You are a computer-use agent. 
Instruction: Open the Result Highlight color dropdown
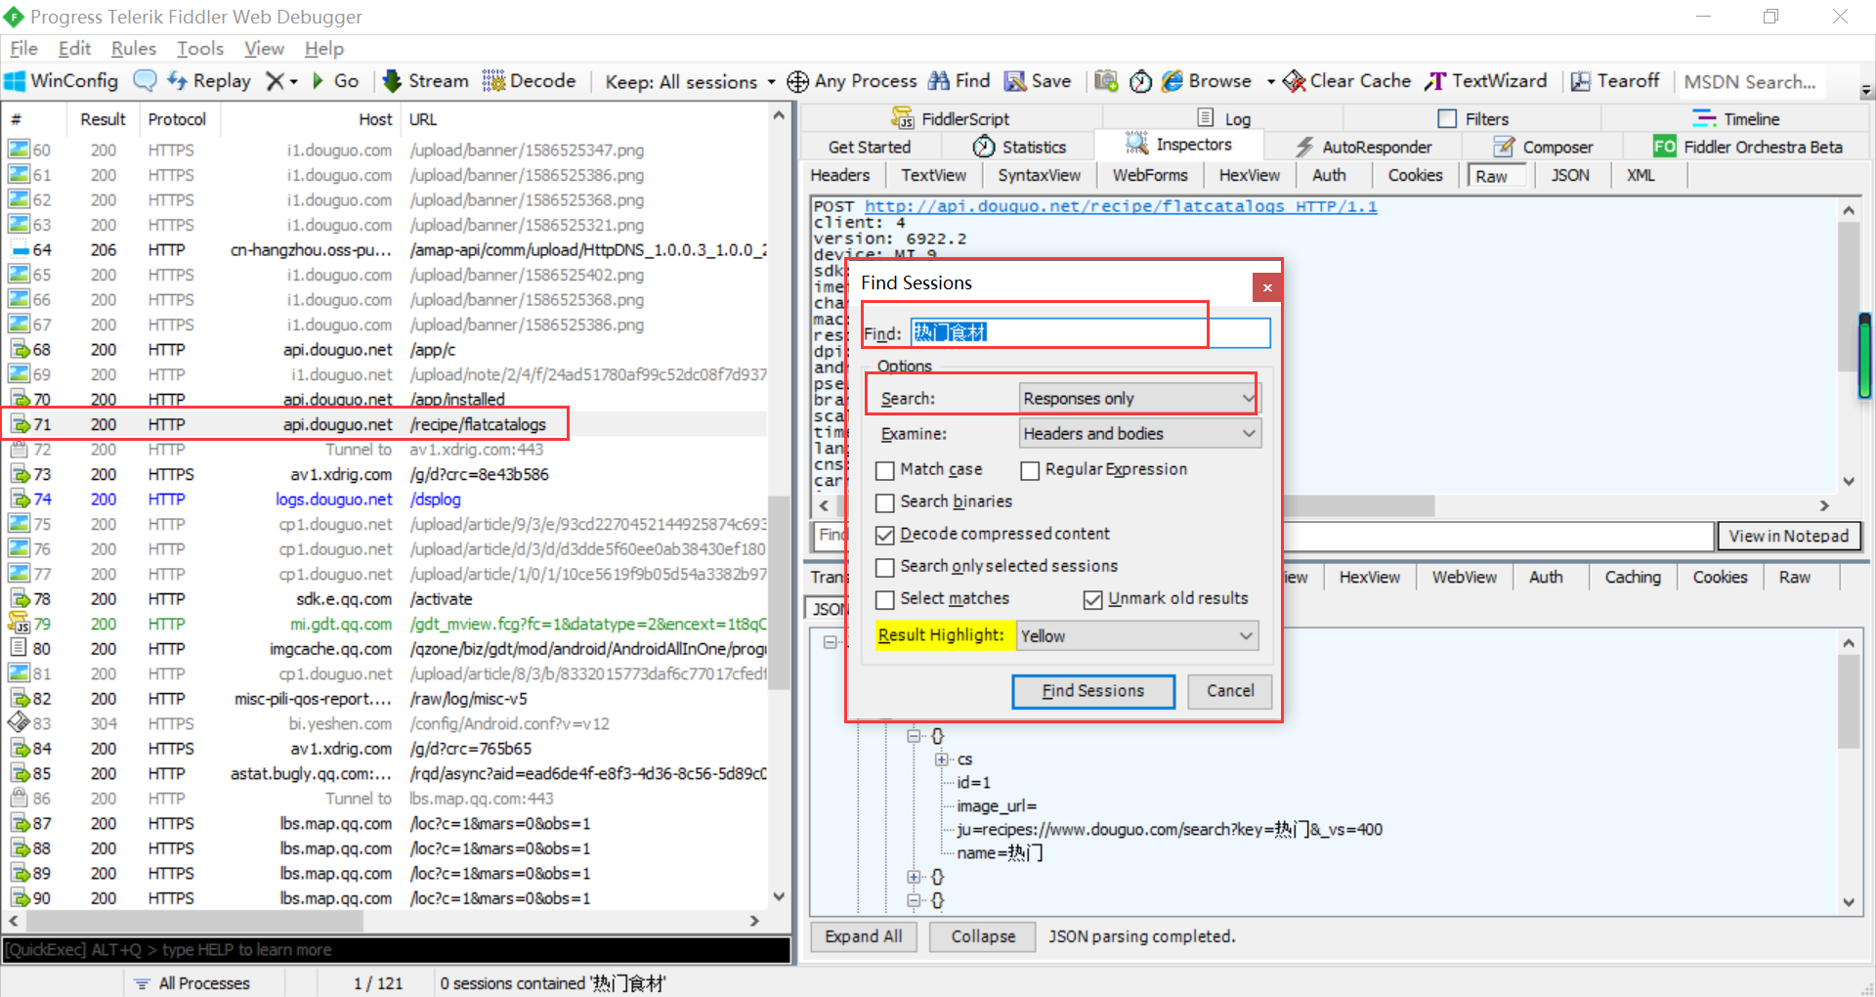coord(1137,636)
